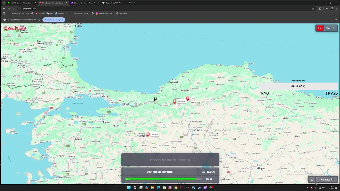
Task: Open the OpenGuessr Menu button
Action: click(330, 28)
